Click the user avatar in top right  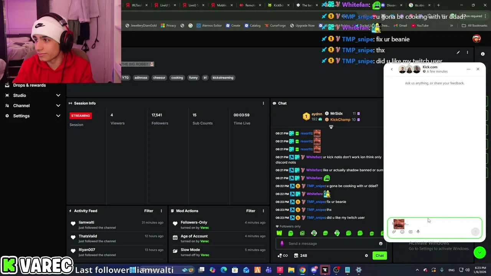coord(476,39)
